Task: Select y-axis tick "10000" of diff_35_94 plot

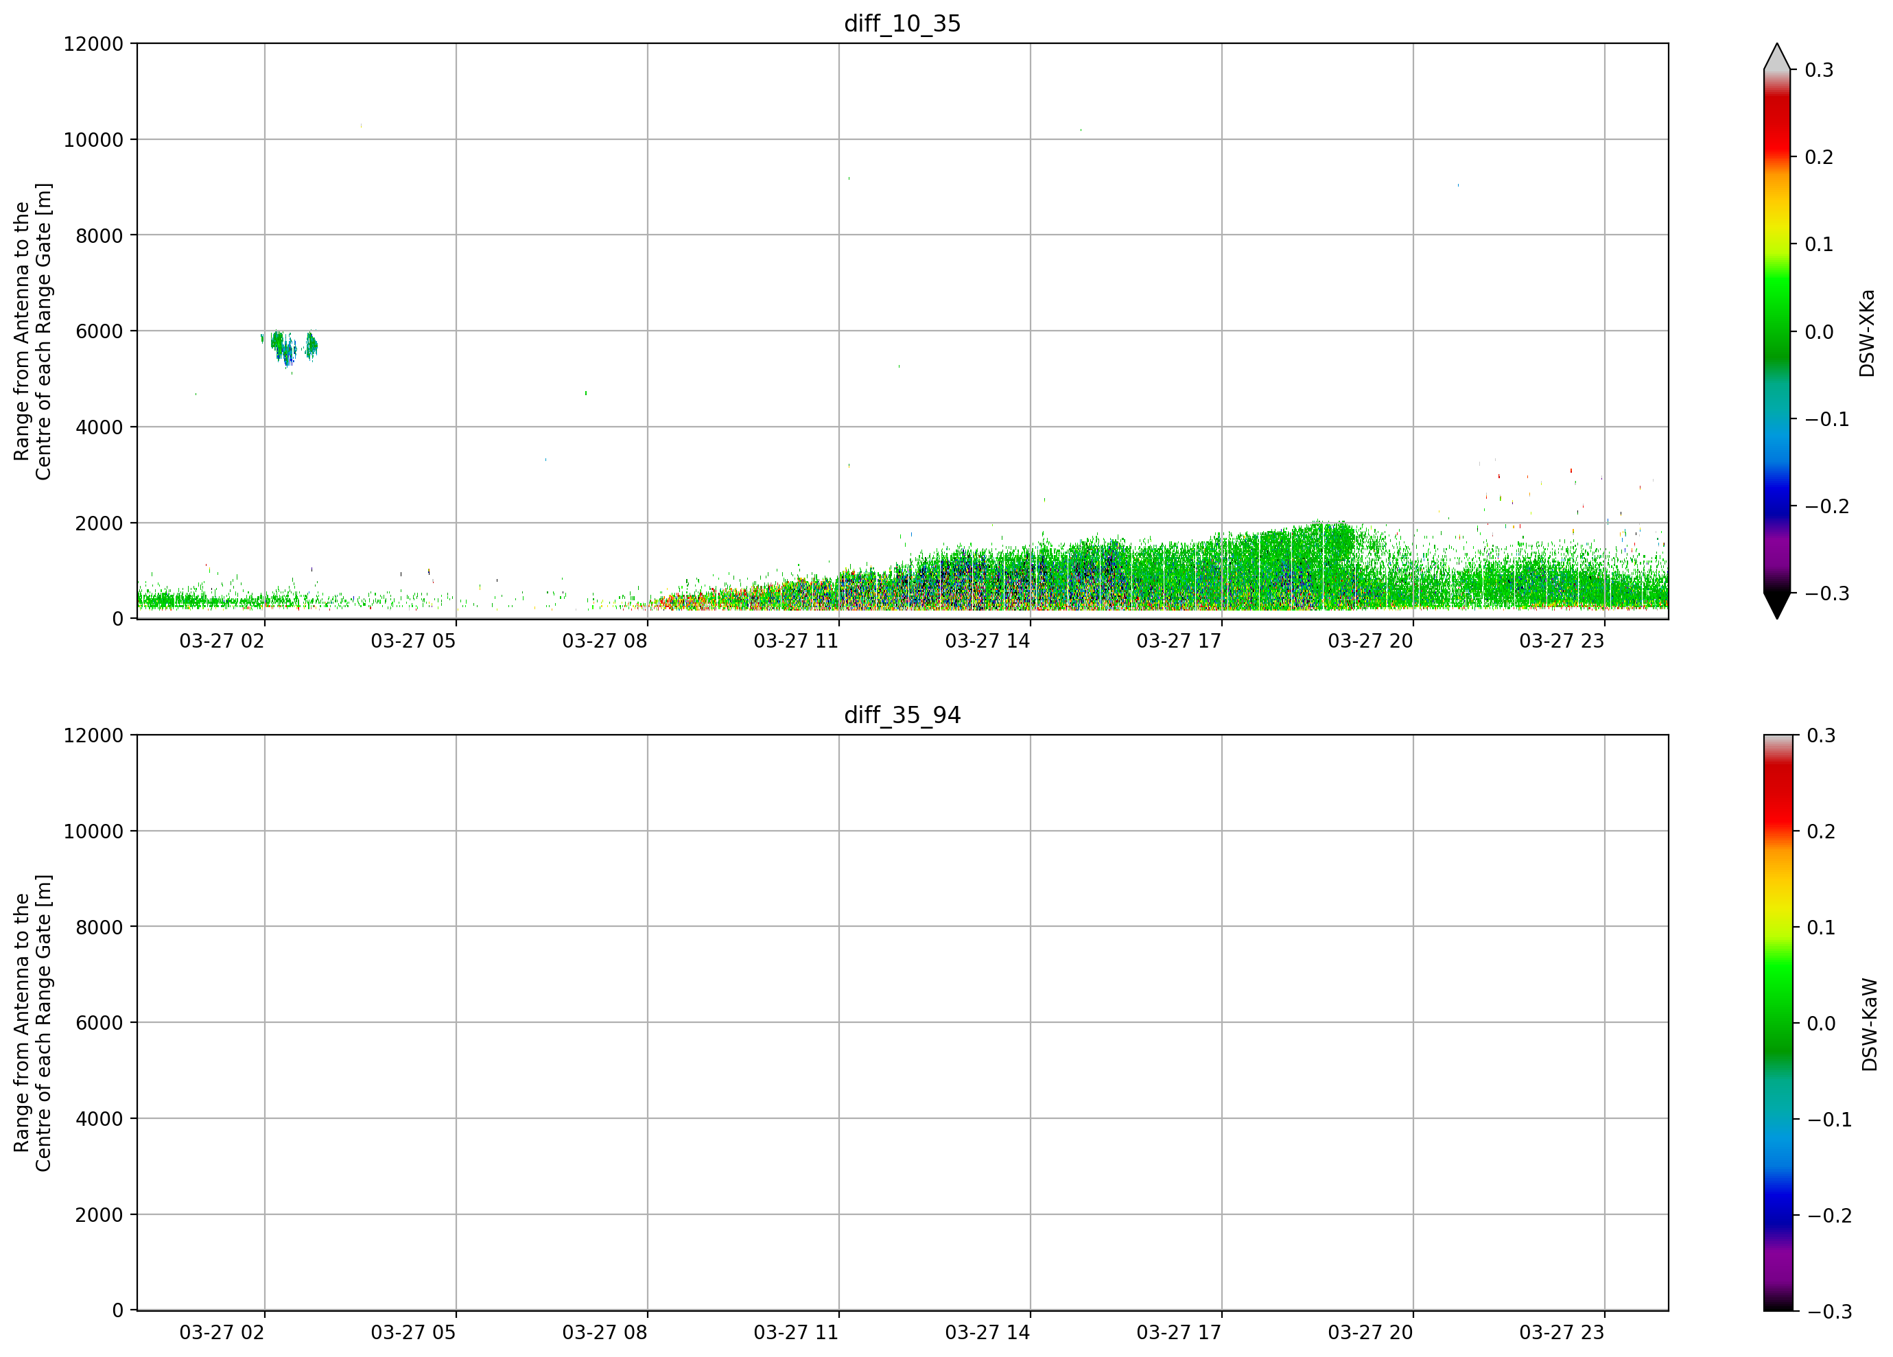Action: tap(93, 832)
